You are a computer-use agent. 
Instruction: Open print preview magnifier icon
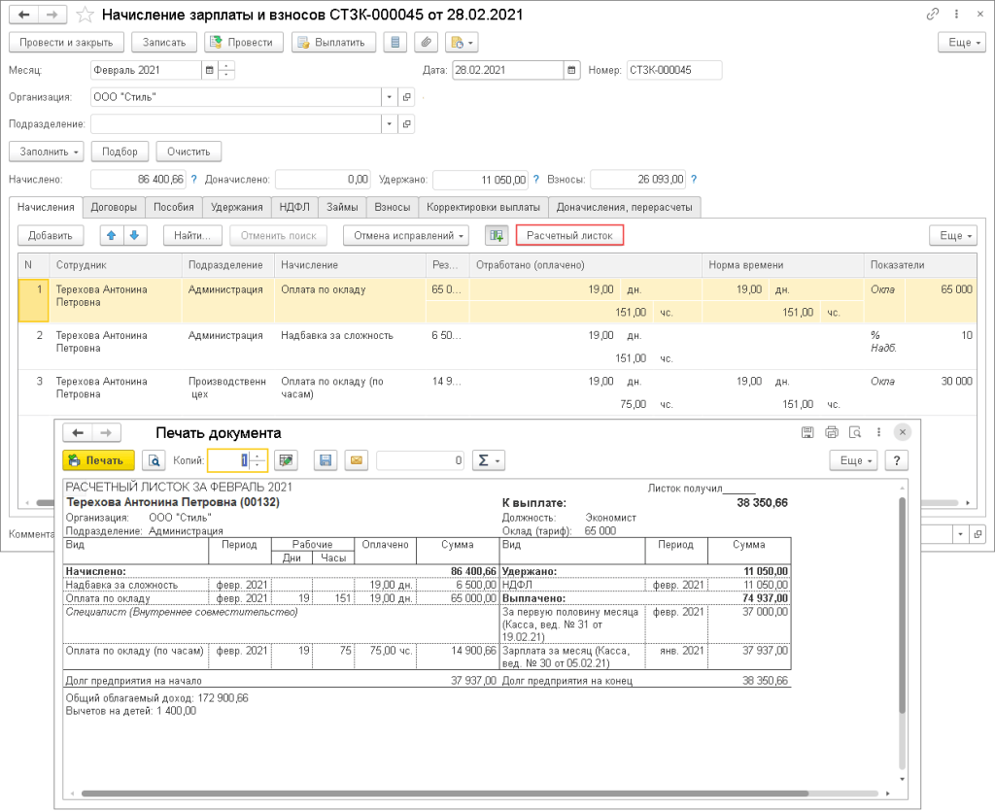coord(154,459)
